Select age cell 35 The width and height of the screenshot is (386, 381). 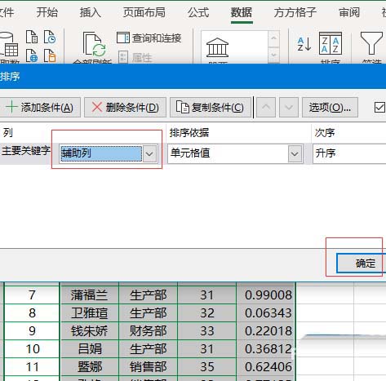coord(206,367)
